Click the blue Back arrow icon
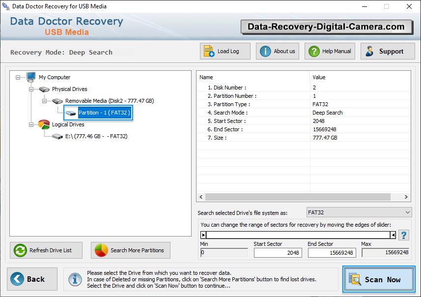 pyautogui.click(x=17, y=279)
